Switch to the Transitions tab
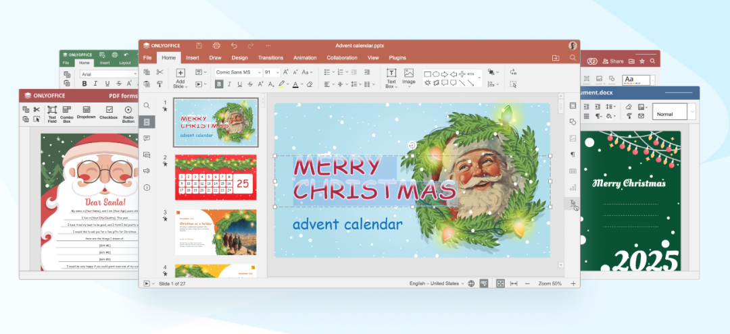This screenshot has width=730, height=334. (270, 58)
